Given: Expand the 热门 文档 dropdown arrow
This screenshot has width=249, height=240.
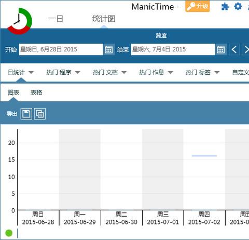Looking at the screenshot, I should [124, 72].
